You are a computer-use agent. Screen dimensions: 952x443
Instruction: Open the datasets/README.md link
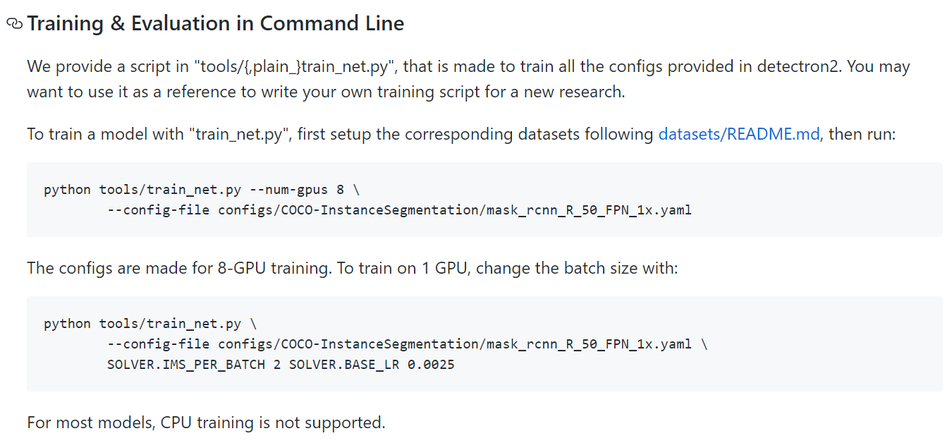click(x=738, y=134)
